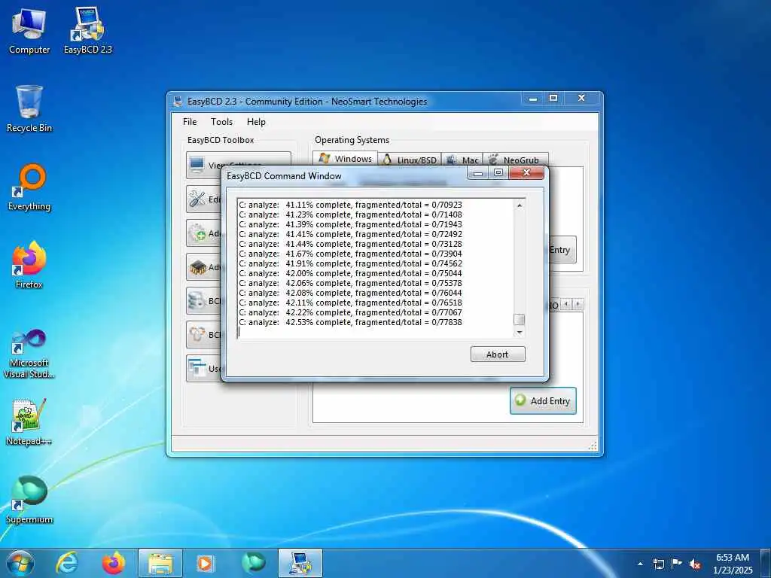Abort the running analyze command

click(498, 354)
